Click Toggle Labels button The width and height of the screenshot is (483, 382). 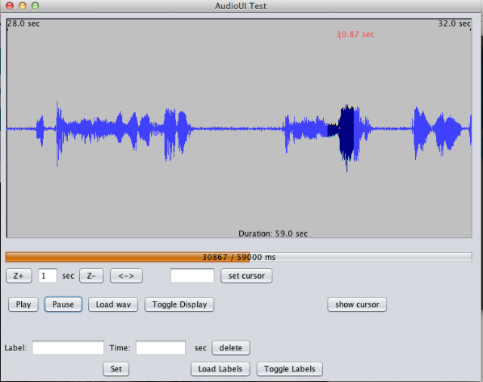290,369
